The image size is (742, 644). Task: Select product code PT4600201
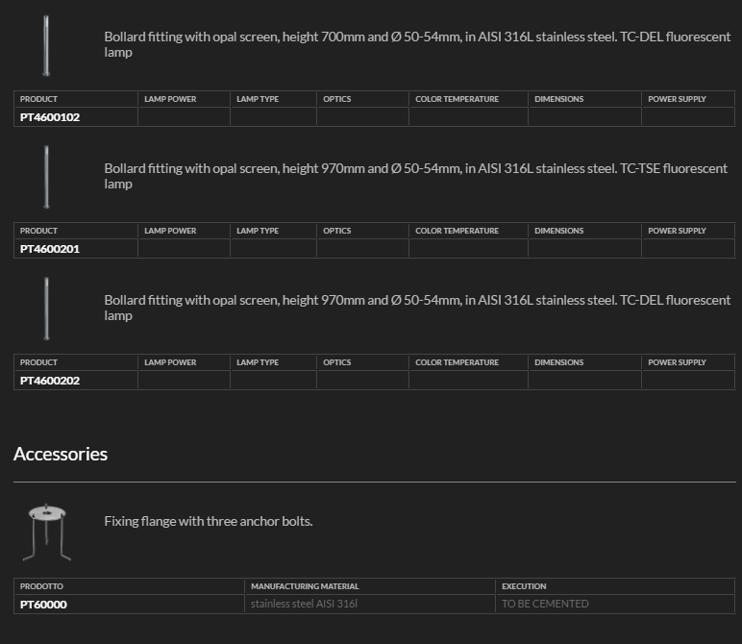50,249
